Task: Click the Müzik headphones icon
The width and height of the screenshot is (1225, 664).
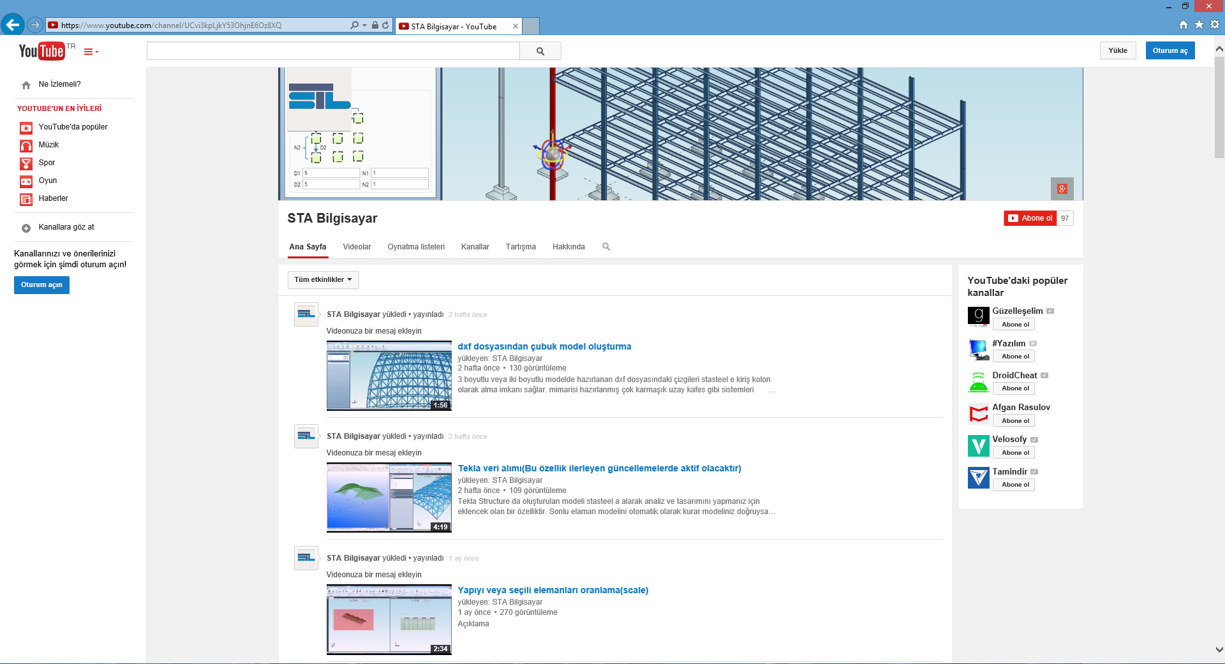Action: (x=26, y=145)
